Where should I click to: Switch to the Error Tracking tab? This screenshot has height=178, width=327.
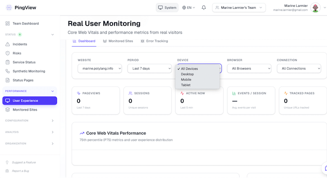point(154,41)
